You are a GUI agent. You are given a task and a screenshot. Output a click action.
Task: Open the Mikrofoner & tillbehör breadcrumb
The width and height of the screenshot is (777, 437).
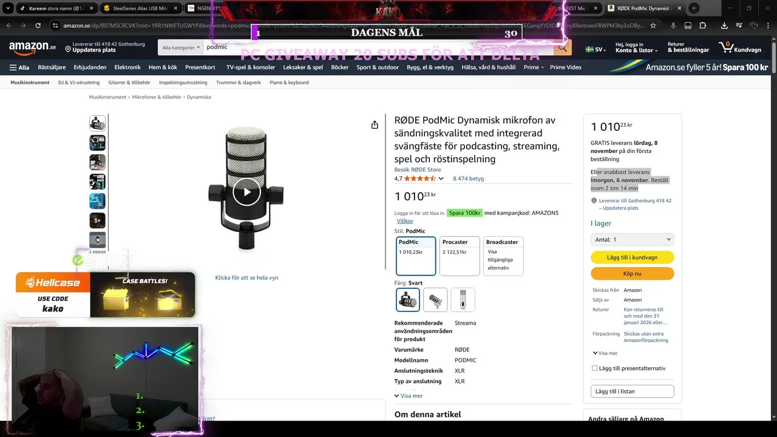[x=157, y=97]
